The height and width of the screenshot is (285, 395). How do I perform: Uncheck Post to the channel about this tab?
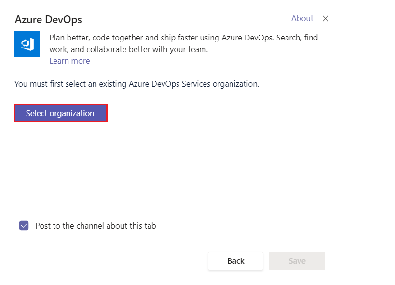(x=24, y=226)
